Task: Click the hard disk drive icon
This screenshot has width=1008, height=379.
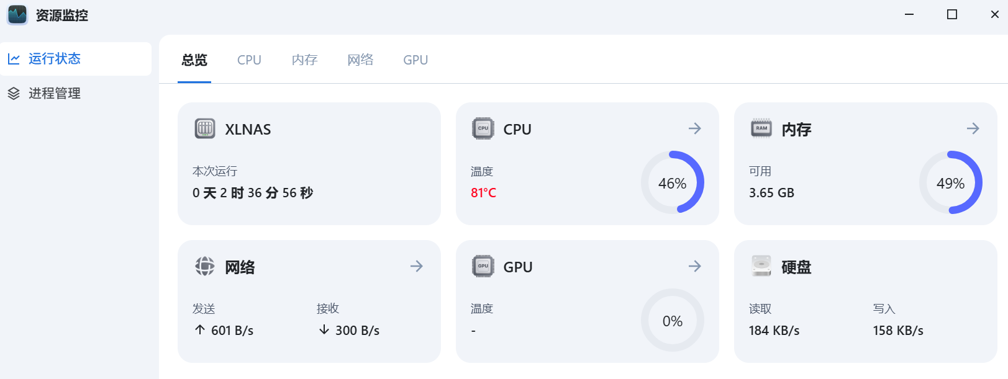Action: point(761,266)
